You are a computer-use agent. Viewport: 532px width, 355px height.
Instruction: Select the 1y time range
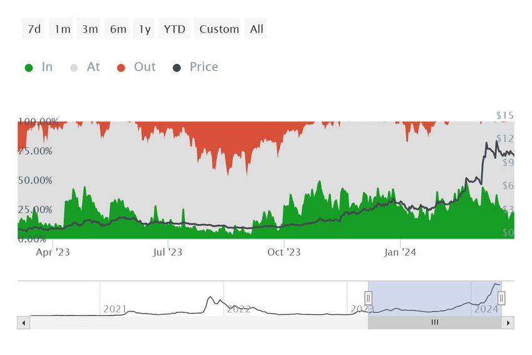(143, 29)
